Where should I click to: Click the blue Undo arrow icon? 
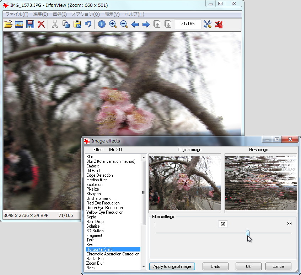click(88, 24)
